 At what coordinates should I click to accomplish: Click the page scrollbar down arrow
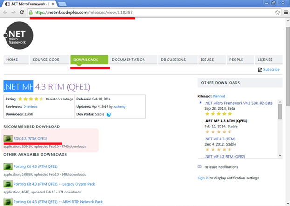point(288,204)
